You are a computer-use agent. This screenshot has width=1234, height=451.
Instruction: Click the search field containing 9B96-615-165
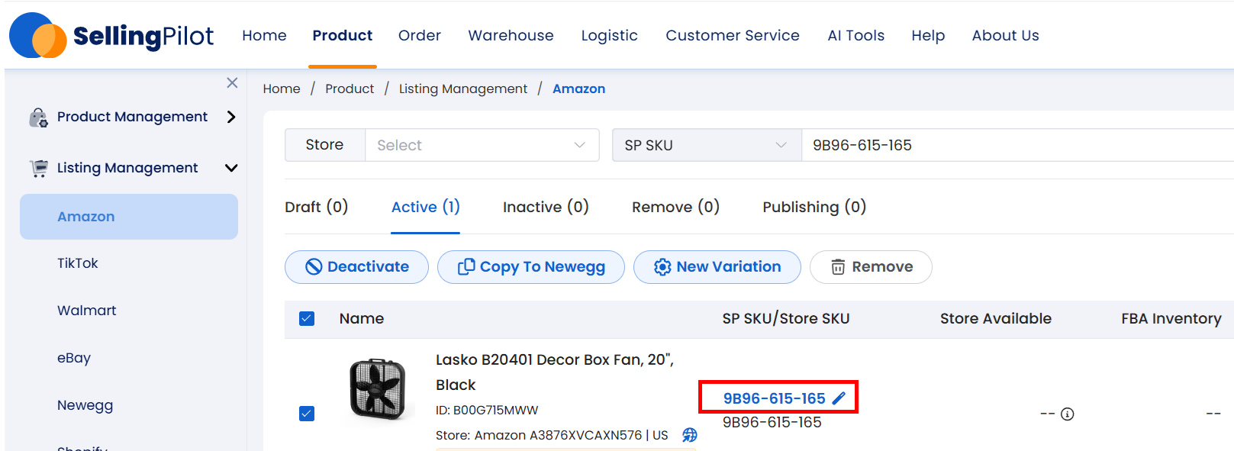(x=1018, y=145)
